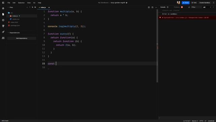The height and width of the screenshot is (122, 216).
Task: Open the editor more-actions ellipsis
Action: pos(156,7)
